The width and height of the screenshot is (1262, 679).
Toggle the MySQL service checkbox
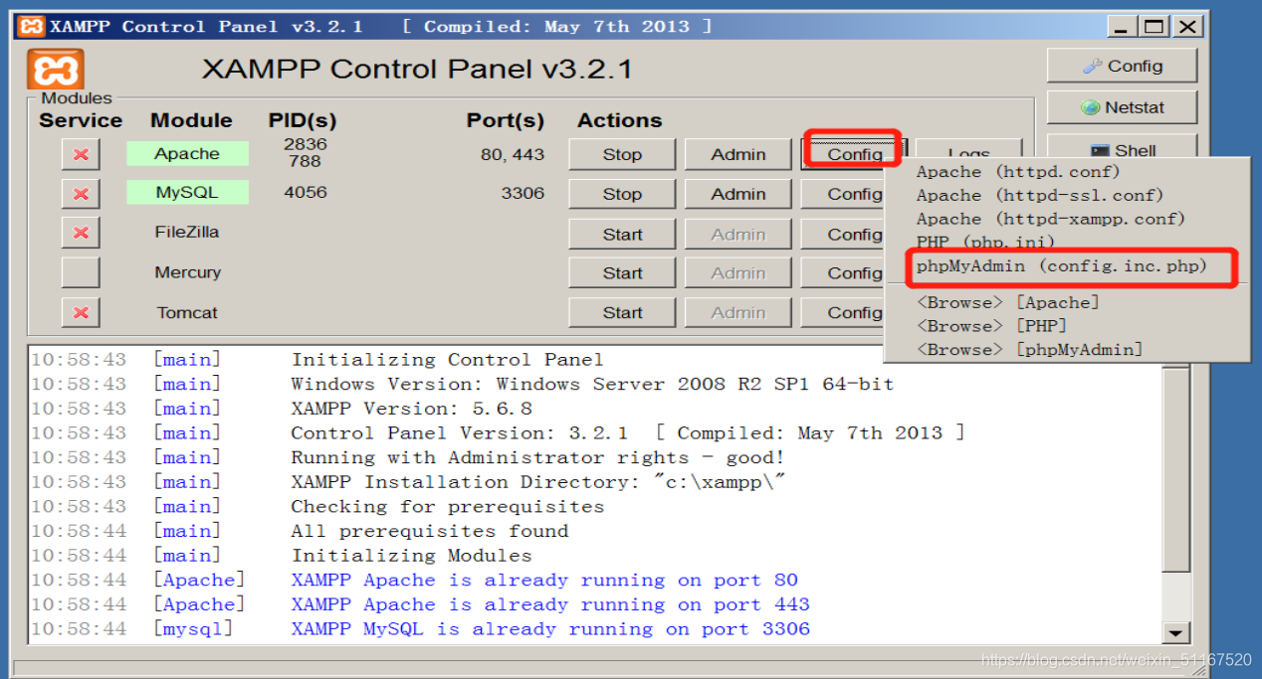[81, 194]
